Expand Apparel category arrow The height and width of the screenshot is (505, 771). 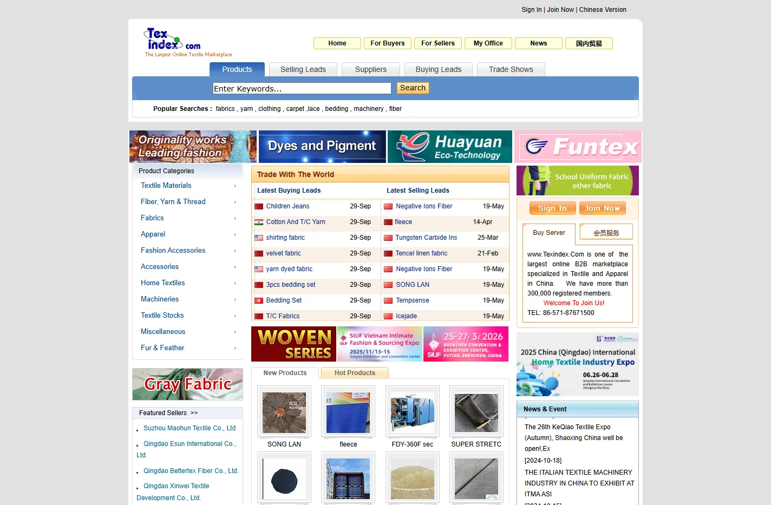point(235,235)
